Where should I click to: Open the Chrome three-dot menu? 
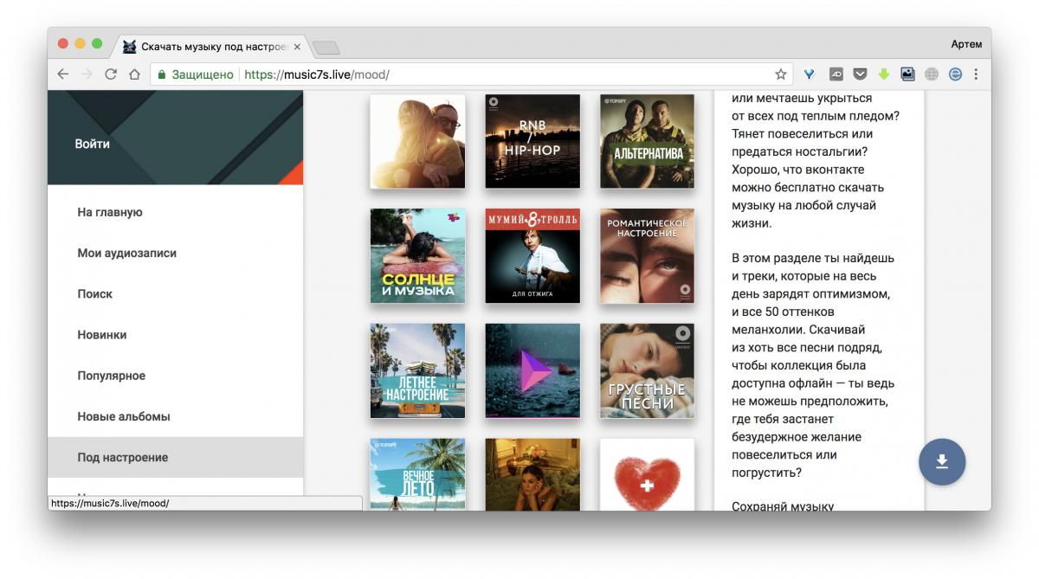[x=976, y=74]
